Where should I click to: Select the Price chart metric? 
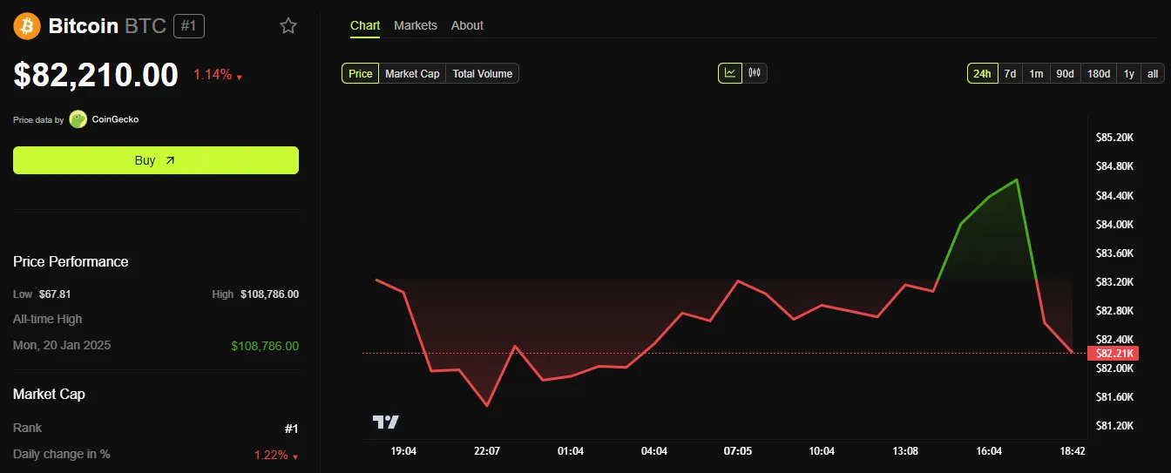[x=361, y=73]
